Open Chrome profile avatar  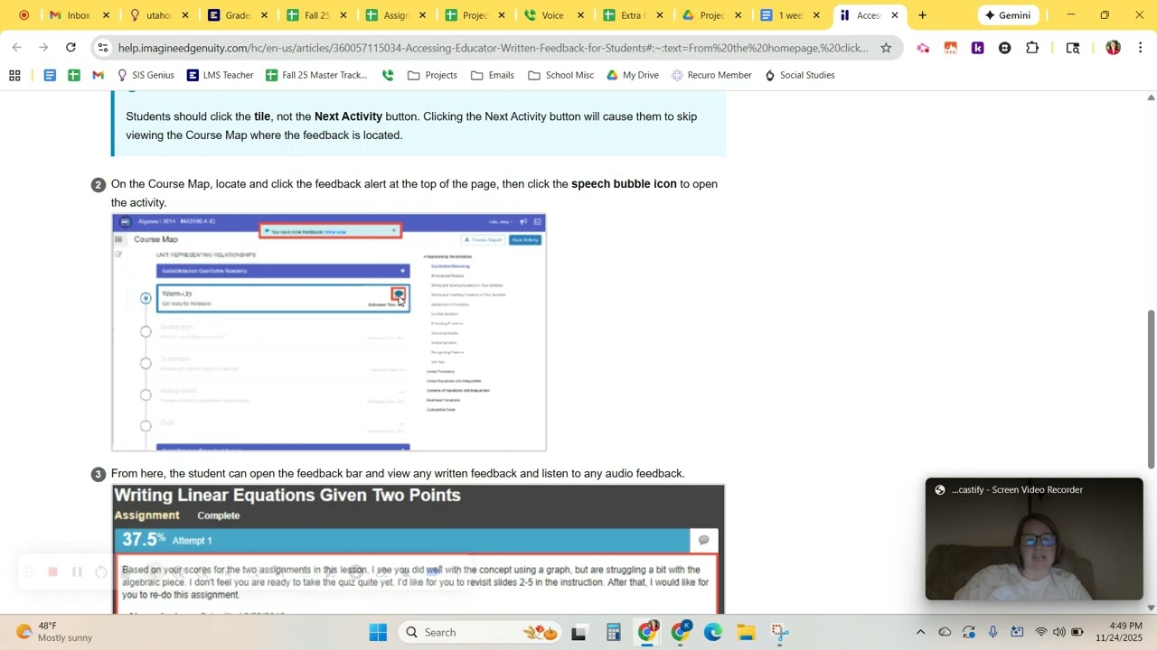click(1113, 48)
